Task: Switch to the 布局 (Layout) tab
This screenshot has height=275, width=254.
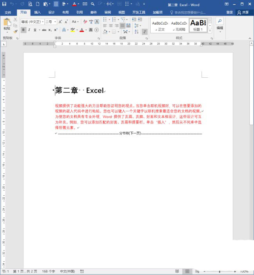Action: tap(65, 12)
